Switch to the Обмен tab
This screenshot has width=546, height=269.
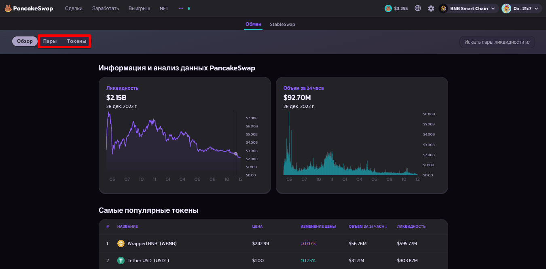pyautogui.click(x=254, y=24)
